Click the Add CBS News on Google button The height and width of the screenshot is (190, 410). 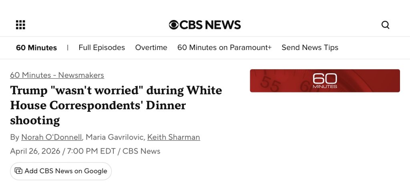[61, 171]
